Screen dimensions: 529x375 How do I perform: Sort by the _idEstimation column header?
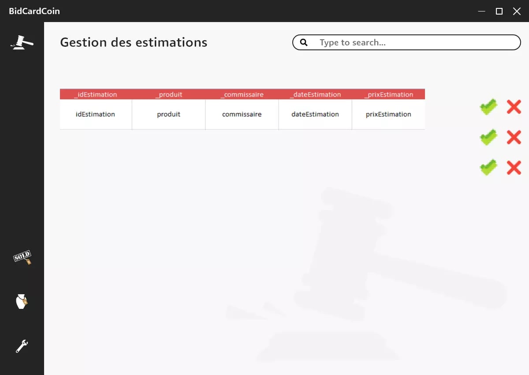(96, 94)
